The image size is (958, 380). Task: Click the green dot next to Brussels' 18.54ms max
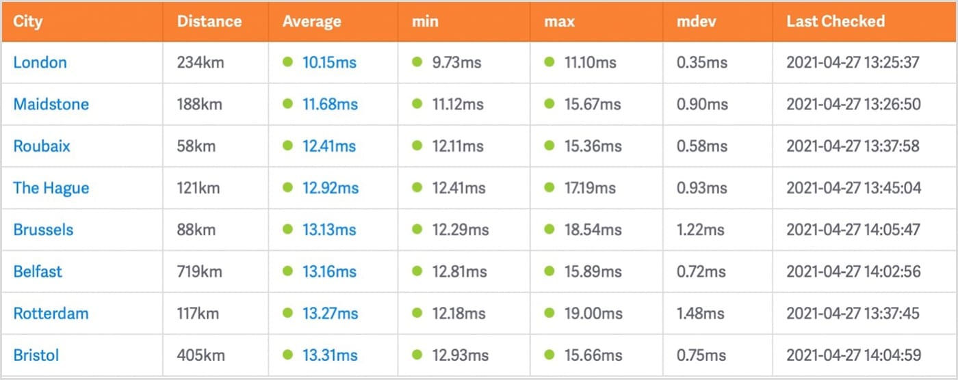pyautogui.click(x=549, y=230)
